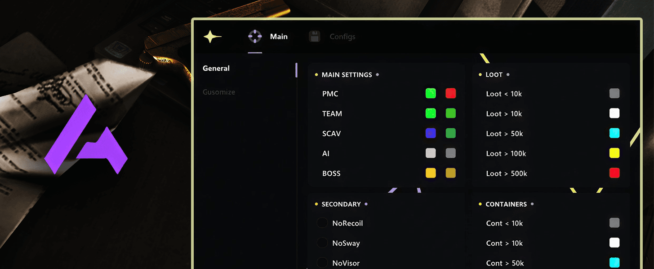Select General in the sidebar
This screenshot has width=654, height=269.
216,69
